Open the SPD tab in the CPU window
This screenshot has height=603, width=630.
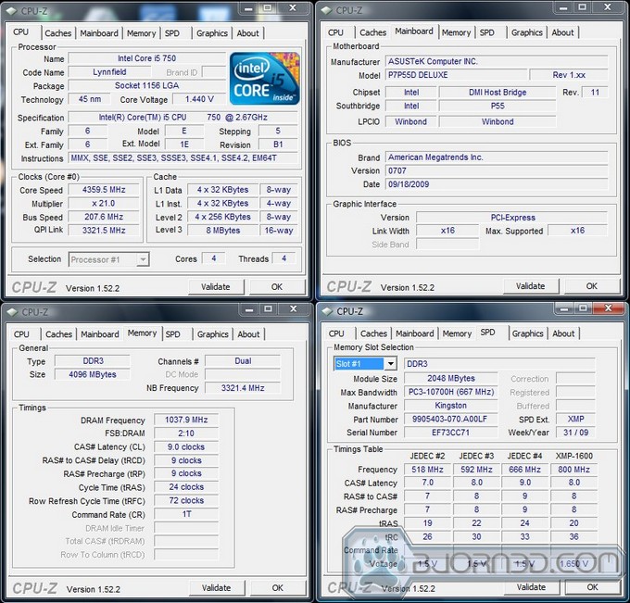172,33
